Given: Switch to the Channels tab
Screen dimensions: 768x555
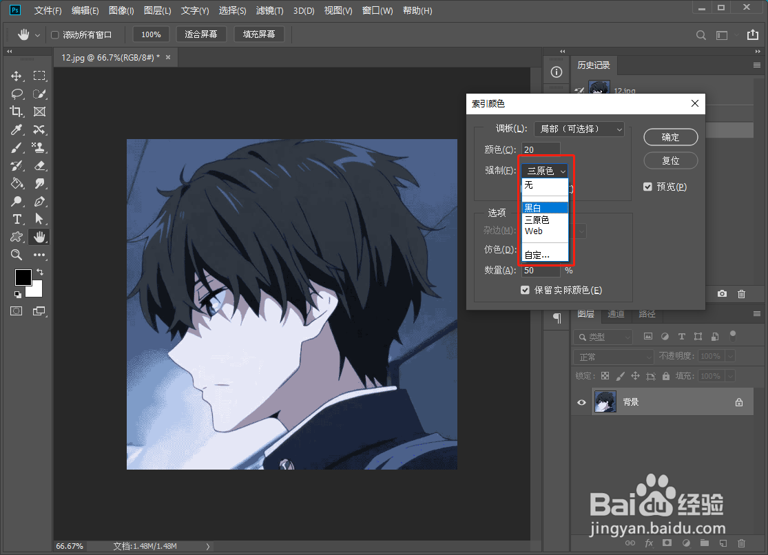Looking at the screenshot, I should 616,314.
